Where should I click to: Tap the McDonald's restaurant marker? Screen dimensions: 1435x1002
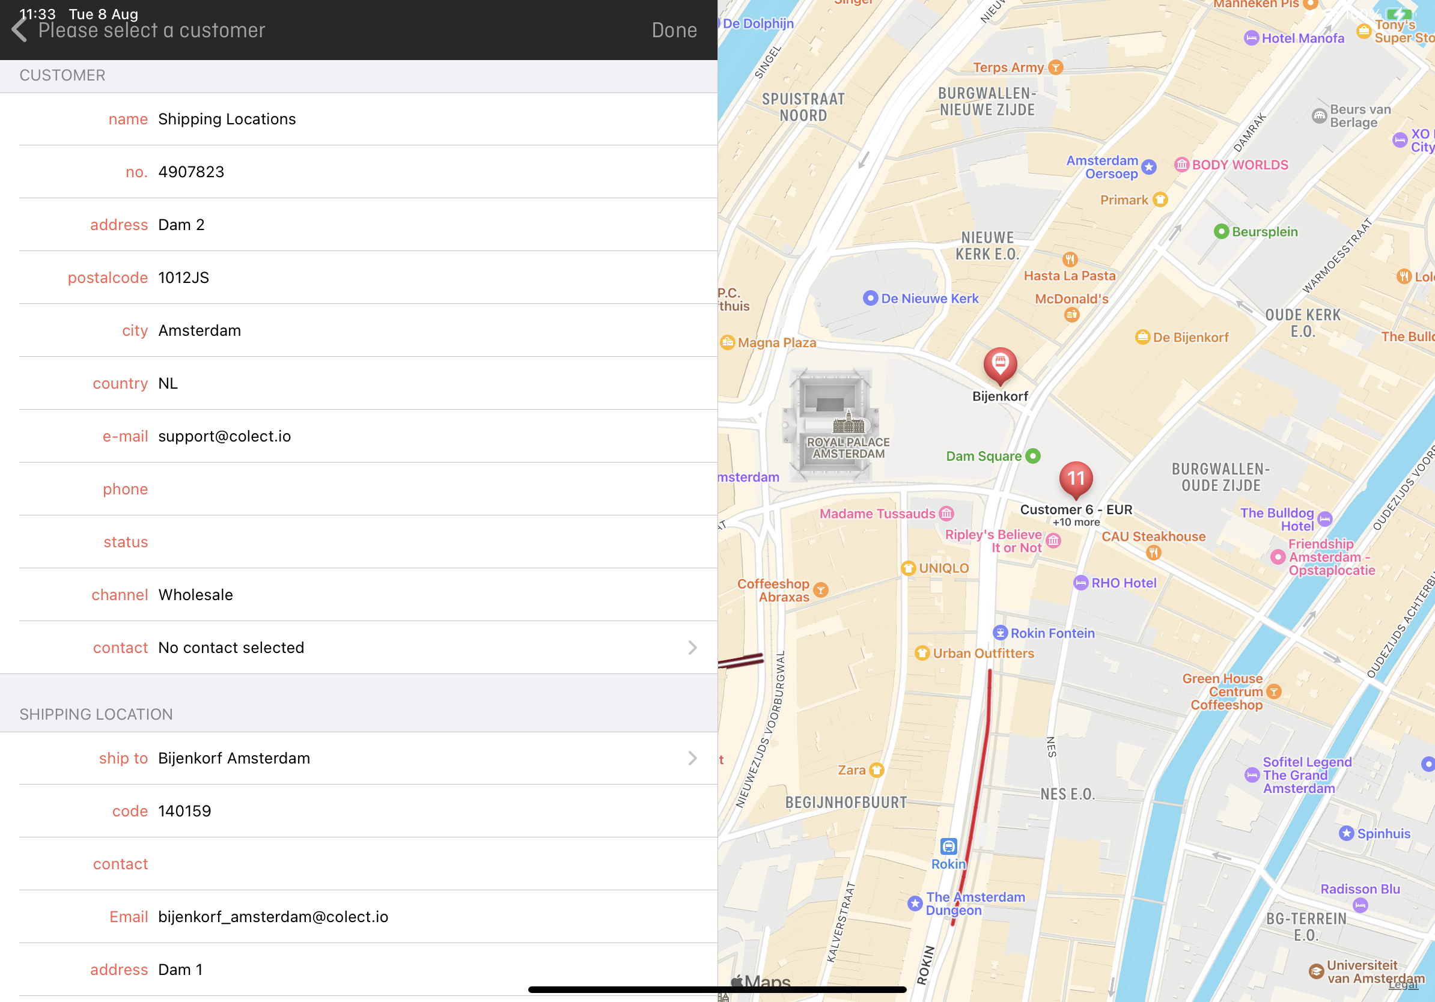1071,314
